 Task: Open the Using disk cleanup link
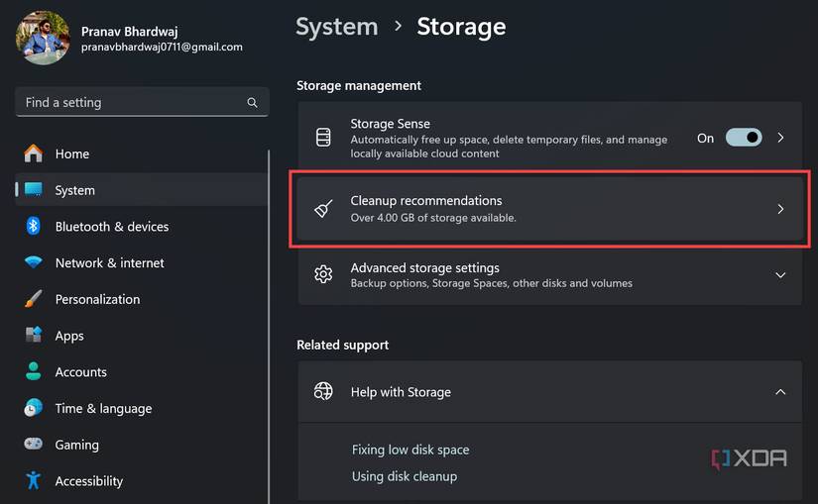tap(405, 476)
